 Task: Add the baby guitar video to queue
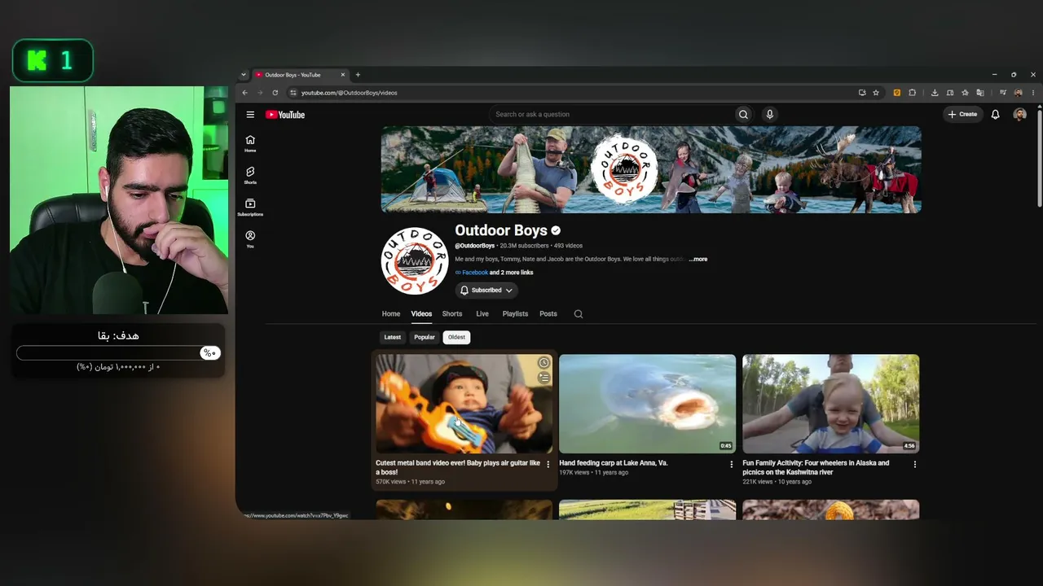544,378
